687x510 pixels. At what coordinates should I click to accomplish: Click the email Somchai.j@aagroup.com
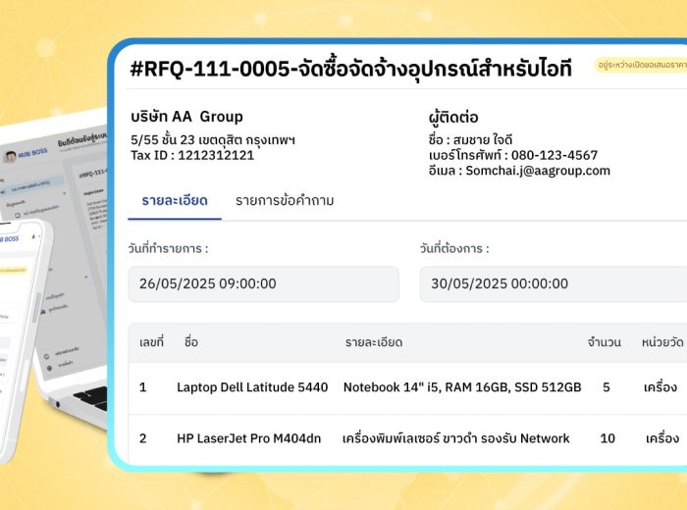[538, 171]
